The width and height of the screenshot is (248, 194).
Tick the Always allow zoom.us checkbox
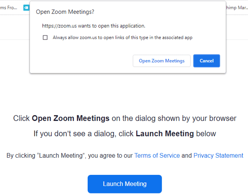point(45,37)
